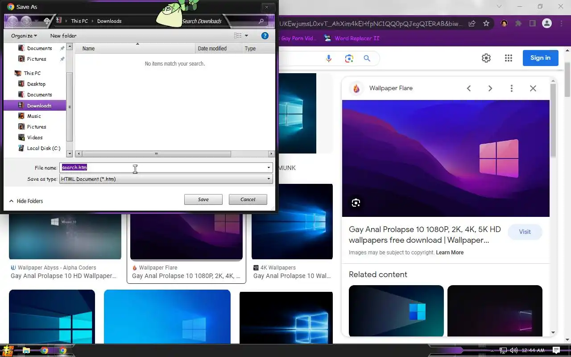Image resolution: width=571 pixels, height=357 pixels.
Task: Sort files by Name column
Action: 135,48
